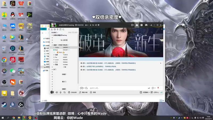
Task: Click the pin-to-tray icon in title bar
Action: point(151,25)
